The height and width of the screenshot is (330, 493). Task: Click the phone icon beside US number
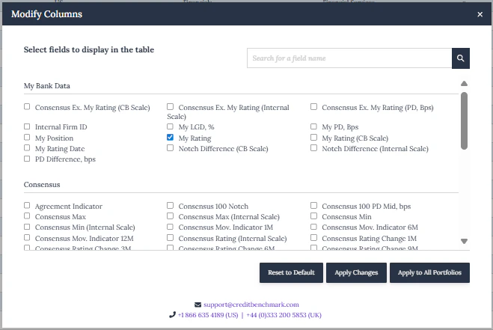172,314
